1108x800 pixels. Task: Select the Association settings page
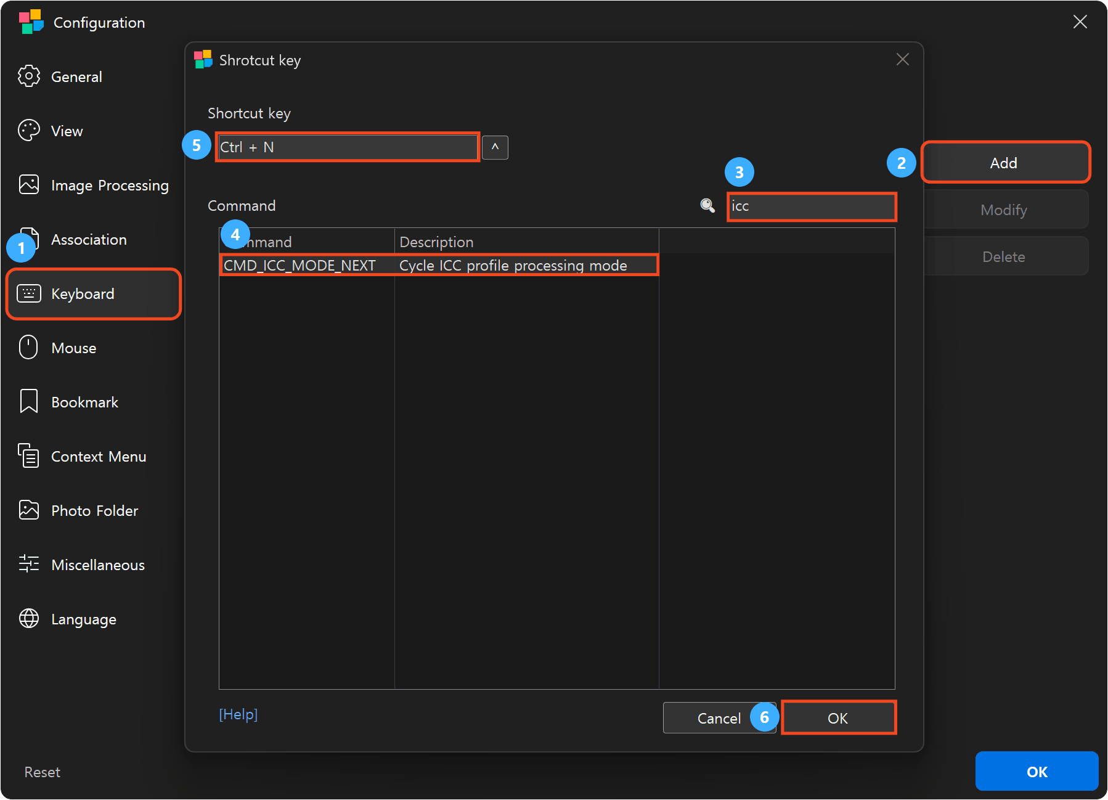tap(89, 239)
